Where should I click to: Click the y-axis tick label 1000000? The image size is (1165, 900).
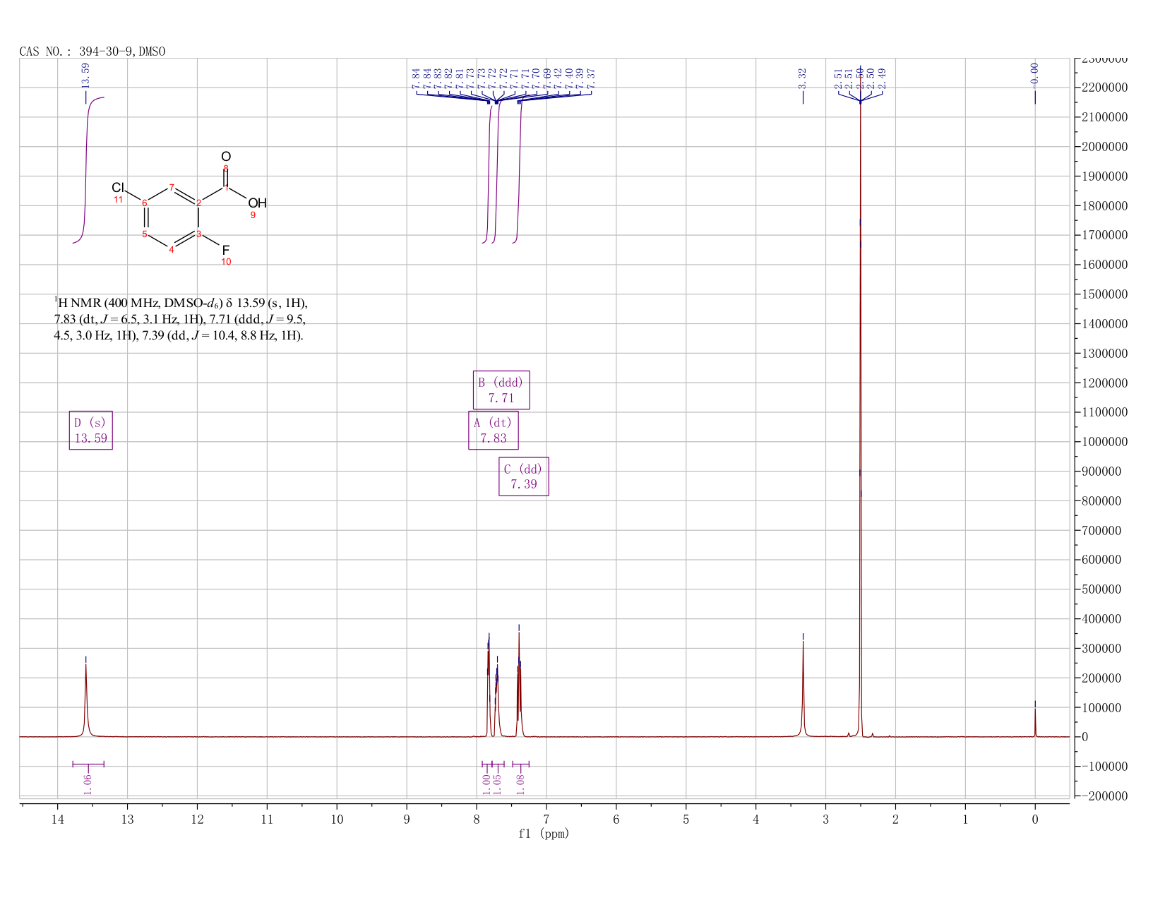(1103, 442)
